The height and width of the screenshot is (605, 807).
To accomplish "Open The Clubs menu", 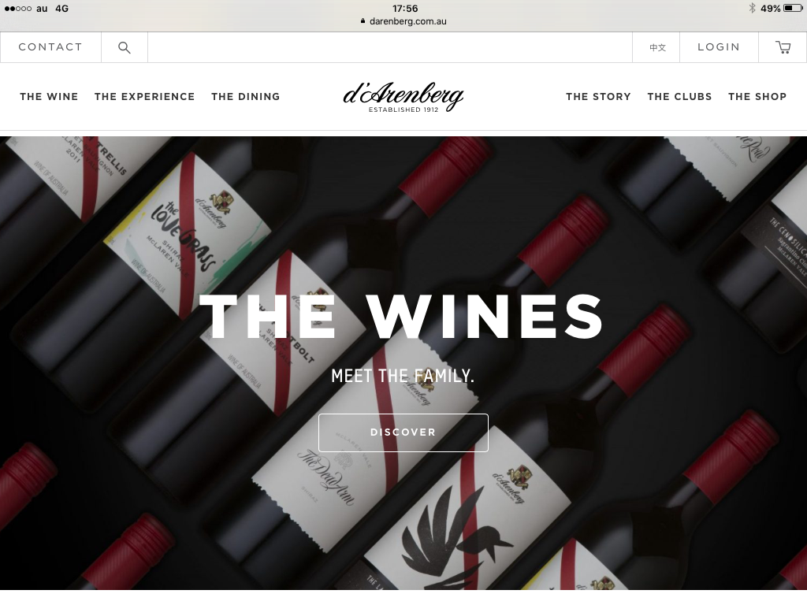I will pyautogui.click(x=679, y=97).
